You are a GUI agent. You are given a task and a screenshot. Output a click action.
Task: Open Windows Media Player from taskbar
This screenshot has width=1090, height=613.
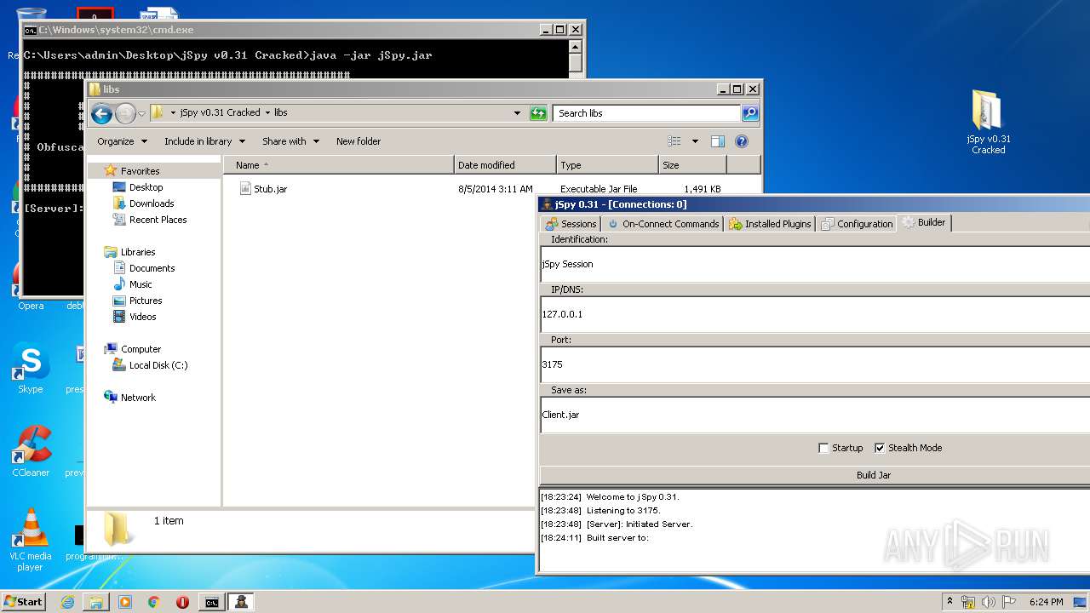coord(125,602)
